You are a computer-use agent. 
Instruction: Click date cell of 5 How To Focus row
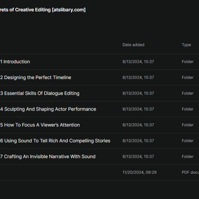click(x=138, y=125)
